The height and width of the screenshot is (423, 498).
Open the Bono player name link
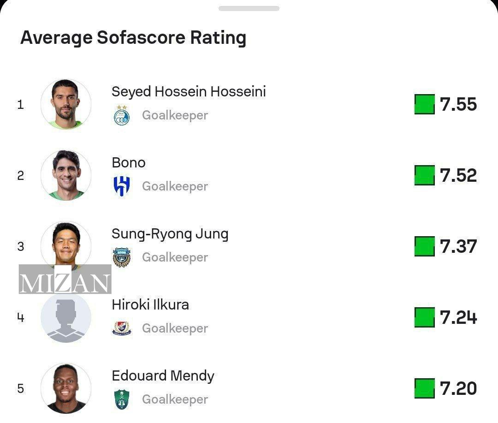pos(129,162)
